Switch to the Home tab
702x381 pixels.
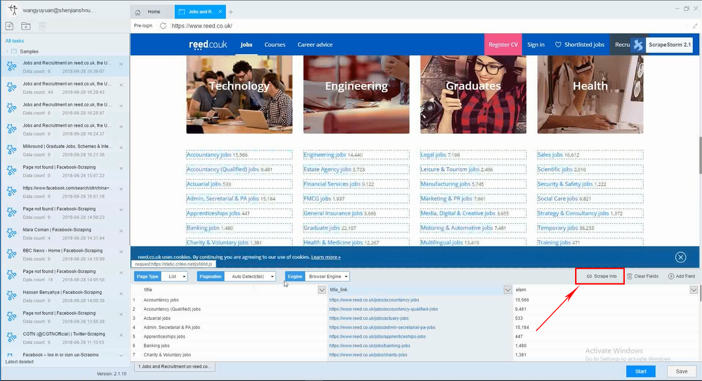[x=153, y=12]
